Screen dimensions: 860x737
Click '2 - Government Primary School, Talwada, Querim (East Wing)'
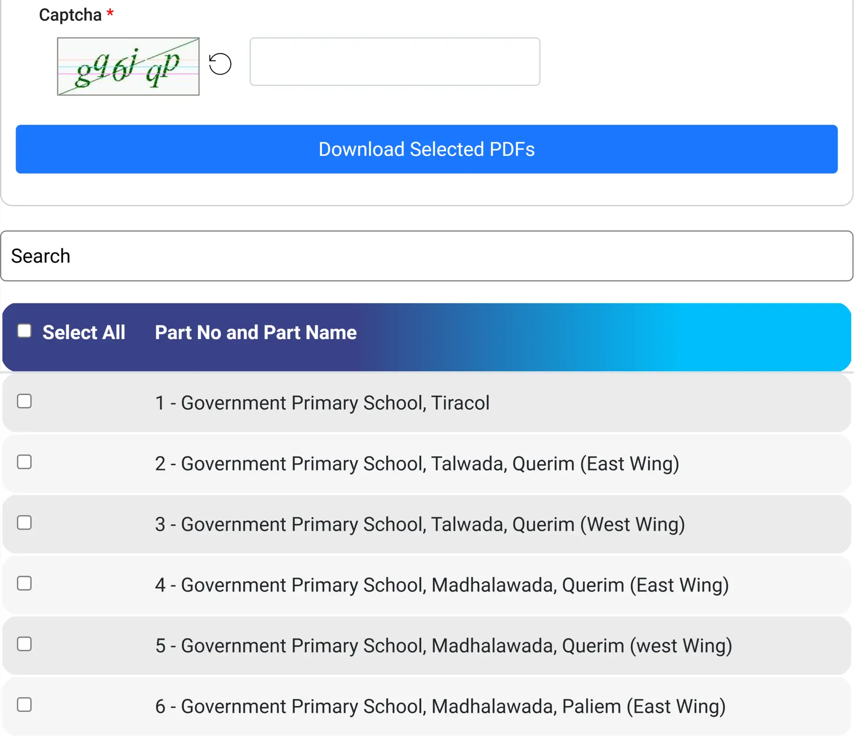[417, 464]
